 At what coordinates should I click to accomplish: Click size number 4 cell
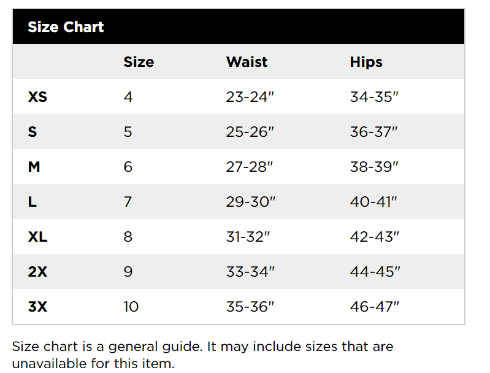coord(128,97)
